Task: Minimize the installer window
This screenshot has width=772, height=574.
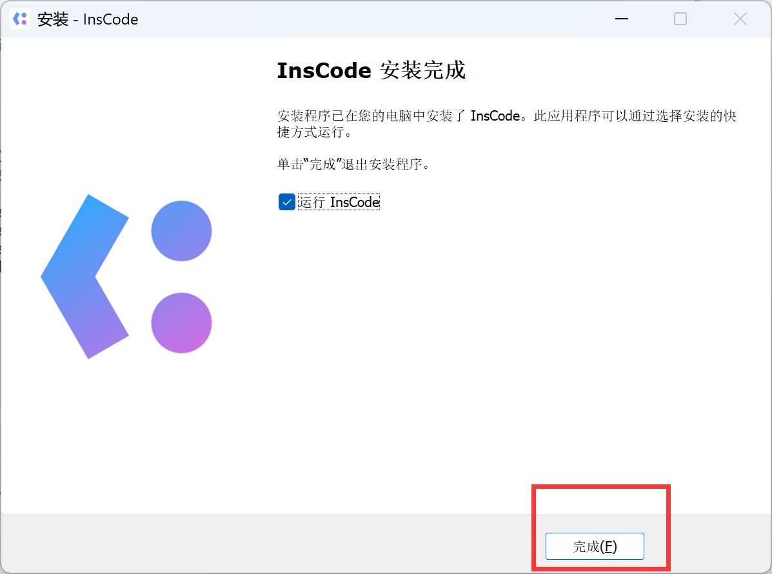Action: (x=621, y=19)
